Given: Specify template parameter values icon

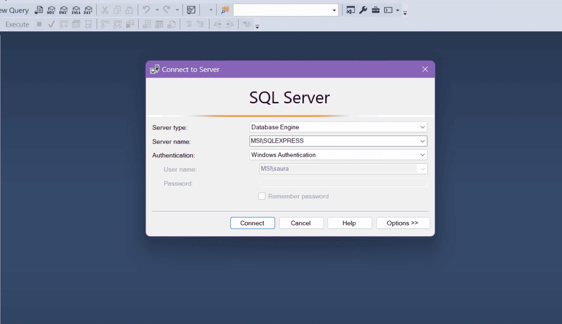Looking at the screenshot, I should (247, 24).
